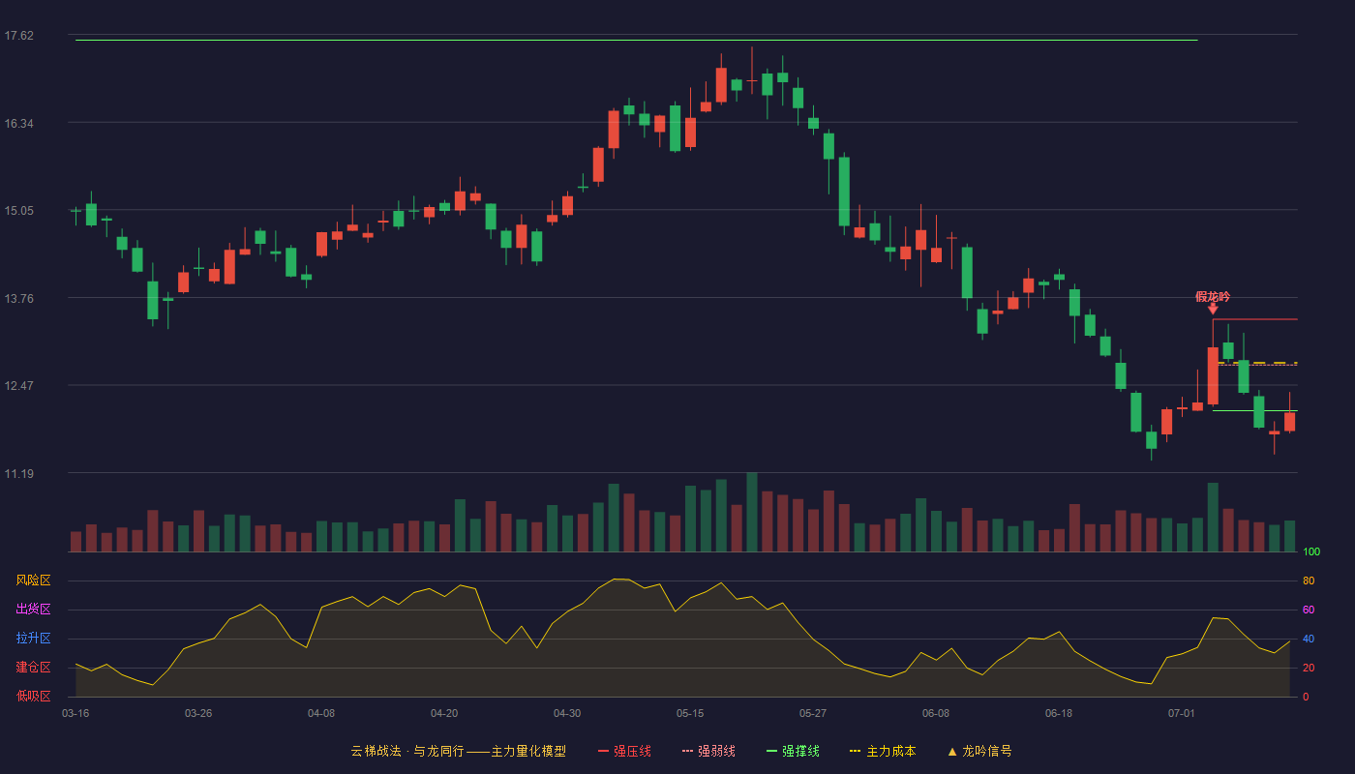Click the 龙吟信号 triangle legend icon
The image size is (1355, 774).
(952, 752)
